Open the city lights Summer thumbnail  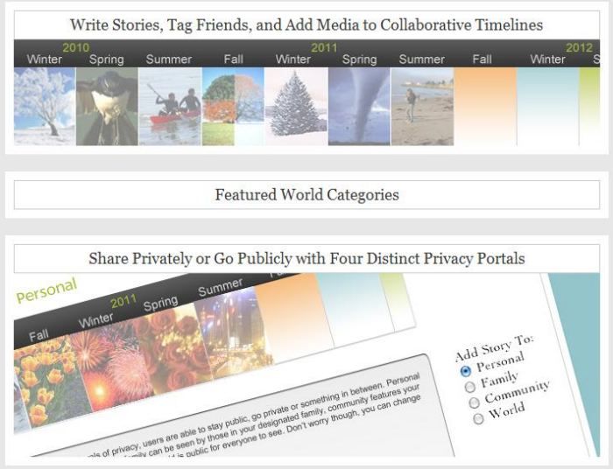235,332
